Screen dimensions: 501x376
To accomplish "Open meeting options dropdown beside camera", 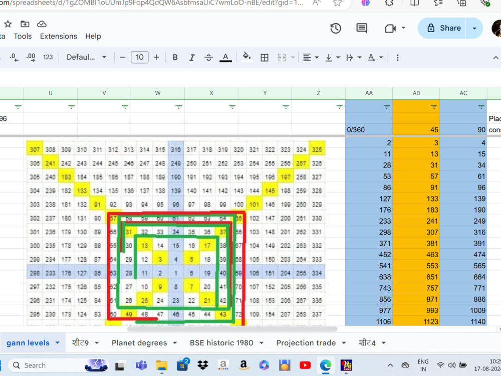I will click(x=403, y=28).
